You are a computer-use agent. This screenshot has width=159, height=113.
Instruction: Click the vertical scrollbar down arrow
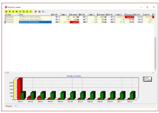click(155, 70)
